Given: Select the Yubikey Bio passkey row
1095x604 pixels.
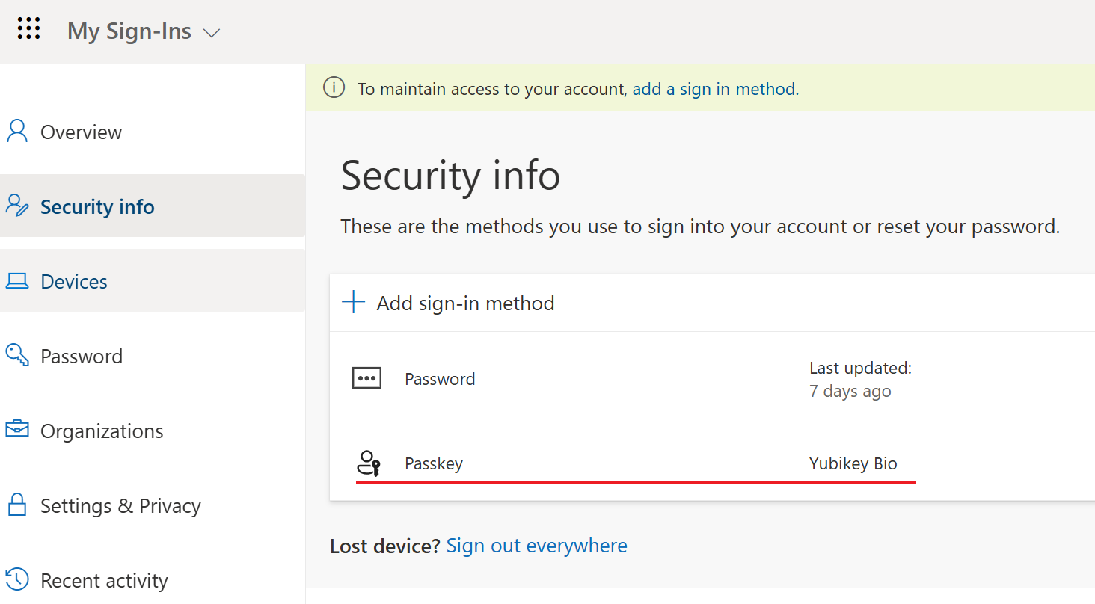Looking at the screenshot, I should (712, 463).
